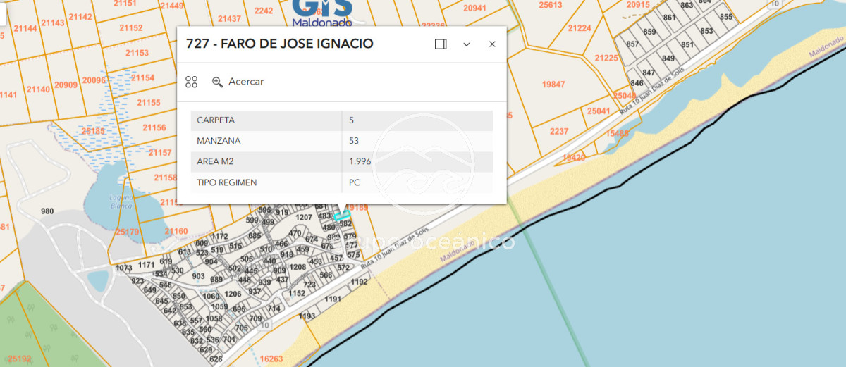
Task: Select parcel 16263 on the map
Action: (271, 359)
